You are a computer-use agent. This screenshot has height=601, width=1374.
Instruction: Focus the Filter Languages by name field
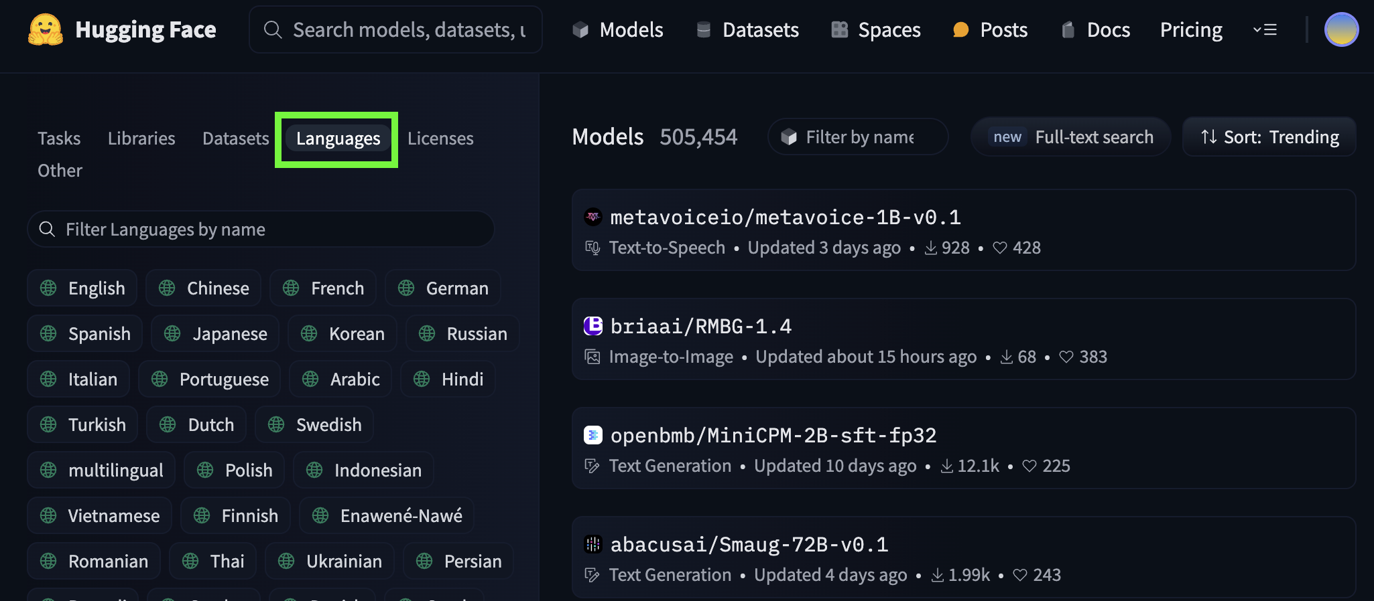(261, 230)
